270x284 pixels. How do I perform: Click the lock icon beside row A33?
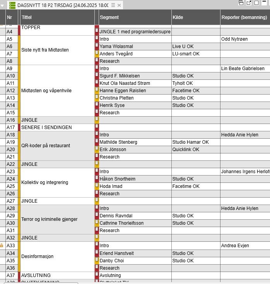click(x=2, y=245)
